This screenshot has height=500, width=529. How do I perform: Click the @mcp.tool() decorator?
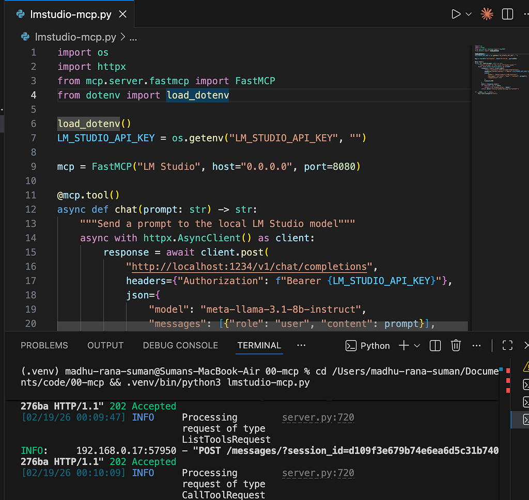coord(88,195)
